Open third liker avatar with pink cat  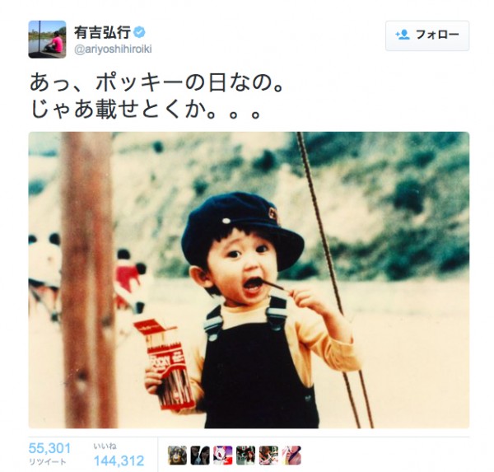(x=223, y=456)
